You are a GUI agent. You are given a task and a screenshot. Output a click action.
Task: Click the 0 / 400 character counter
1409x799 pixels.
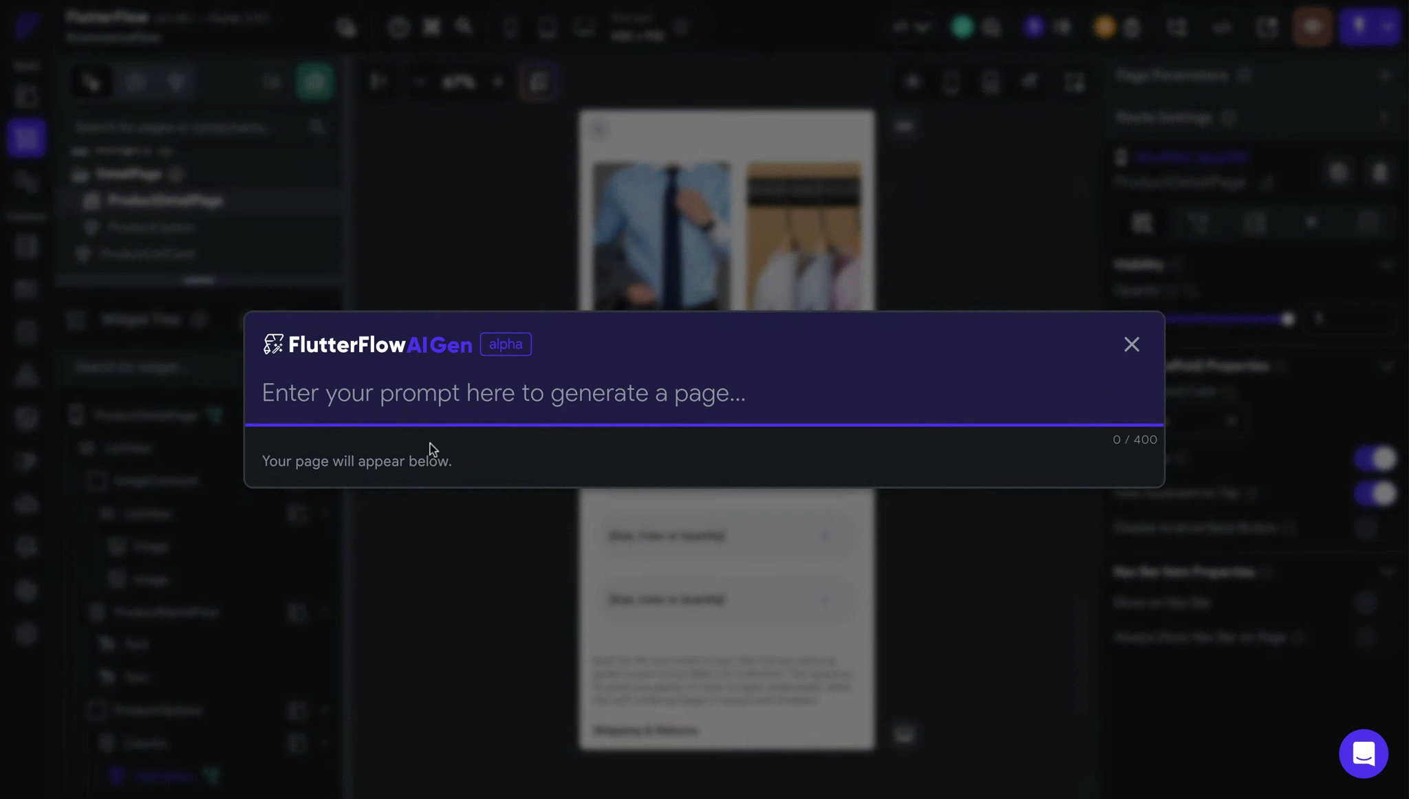click(x=1134, y=439)
